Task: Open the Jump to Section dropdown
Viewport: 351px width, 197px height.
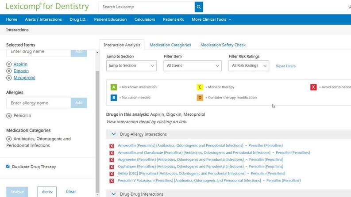Action: click(131, 66)
